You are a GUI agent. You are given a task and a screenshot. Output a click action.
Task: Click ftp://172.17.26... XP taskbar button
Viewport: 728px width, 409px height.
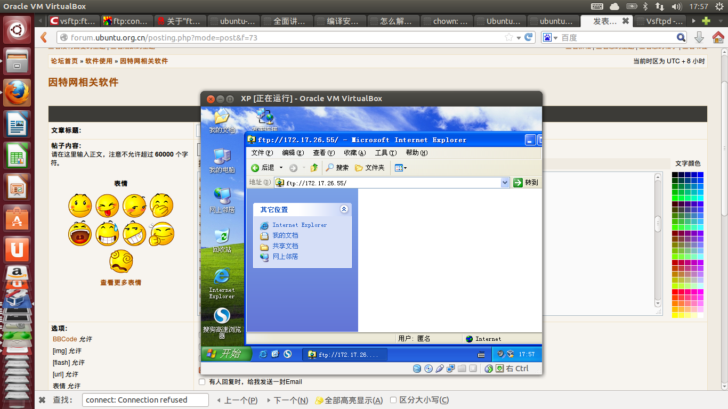(x=344, y=355)
